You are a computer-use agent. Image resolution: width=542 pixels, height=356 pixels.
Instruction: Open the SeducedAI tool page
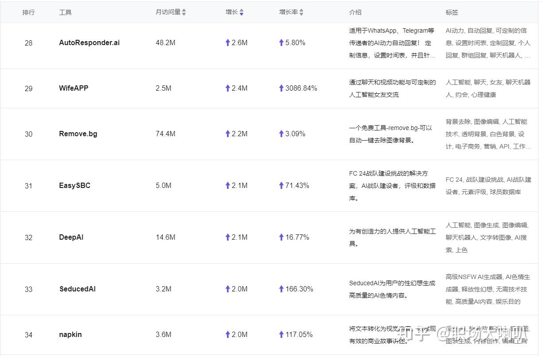tap(77, 289)
